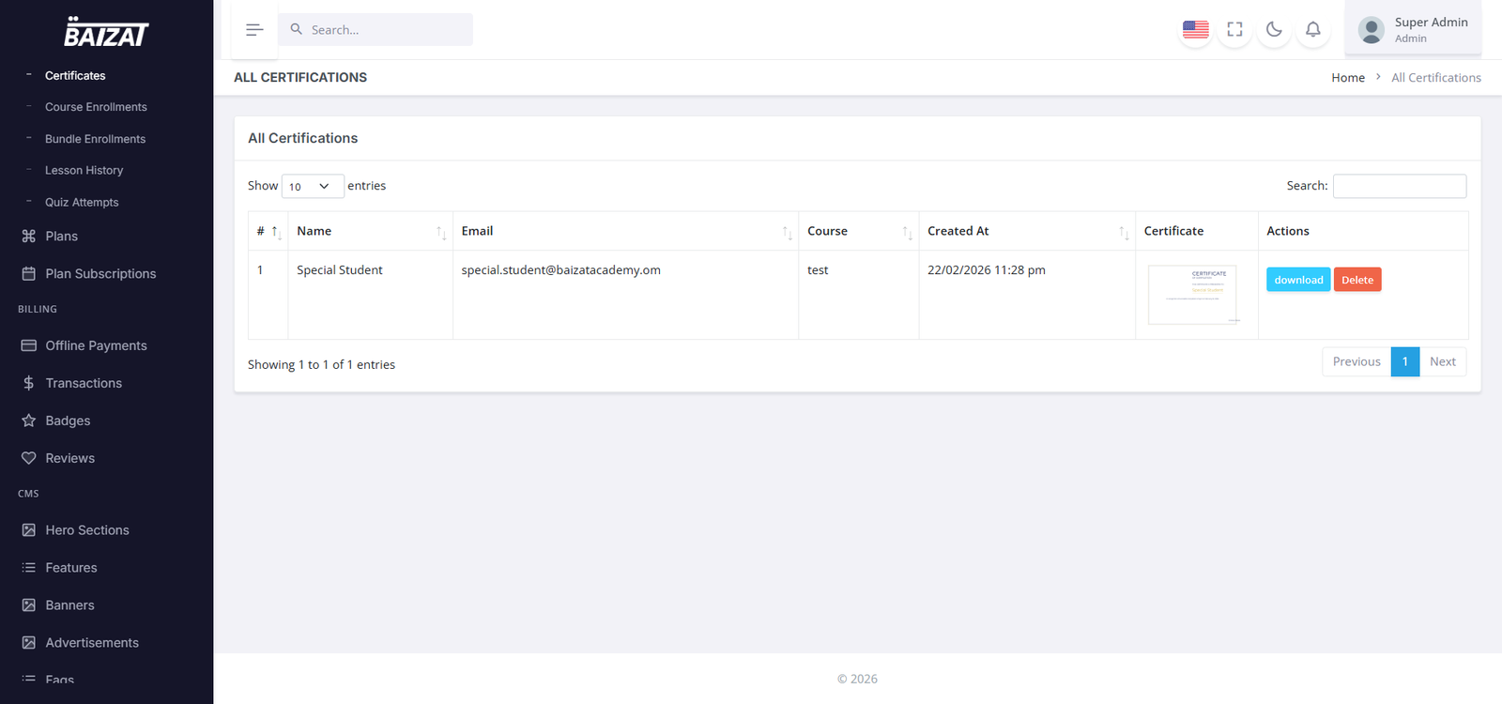The image size is (1502, 704).
Task: Open the Super Admin profile menu
Action: pos(1413,30)
